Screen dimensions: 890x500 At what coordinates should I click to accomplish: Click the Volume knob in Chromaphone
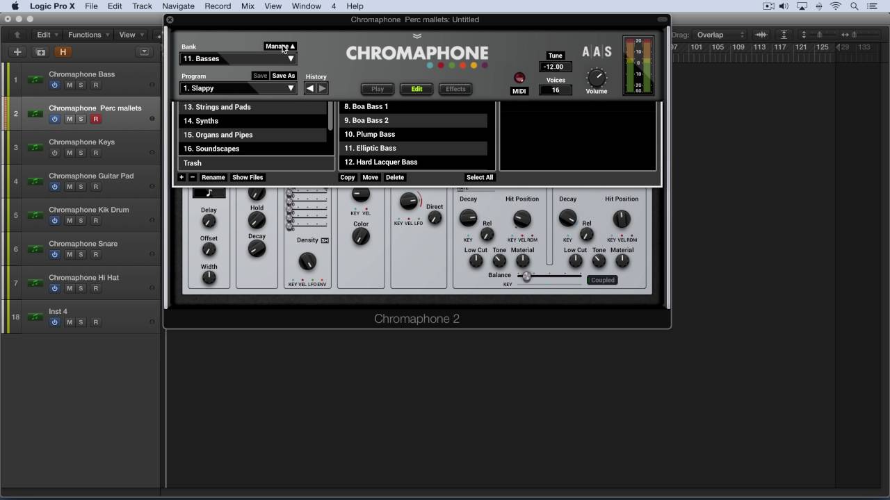(x=597, y=77)
